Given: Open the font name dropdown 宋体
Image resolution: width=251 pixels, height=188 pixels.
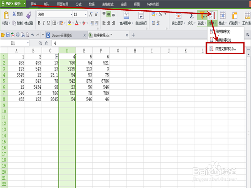Looking at the screenshot, I should click(72, 14).
